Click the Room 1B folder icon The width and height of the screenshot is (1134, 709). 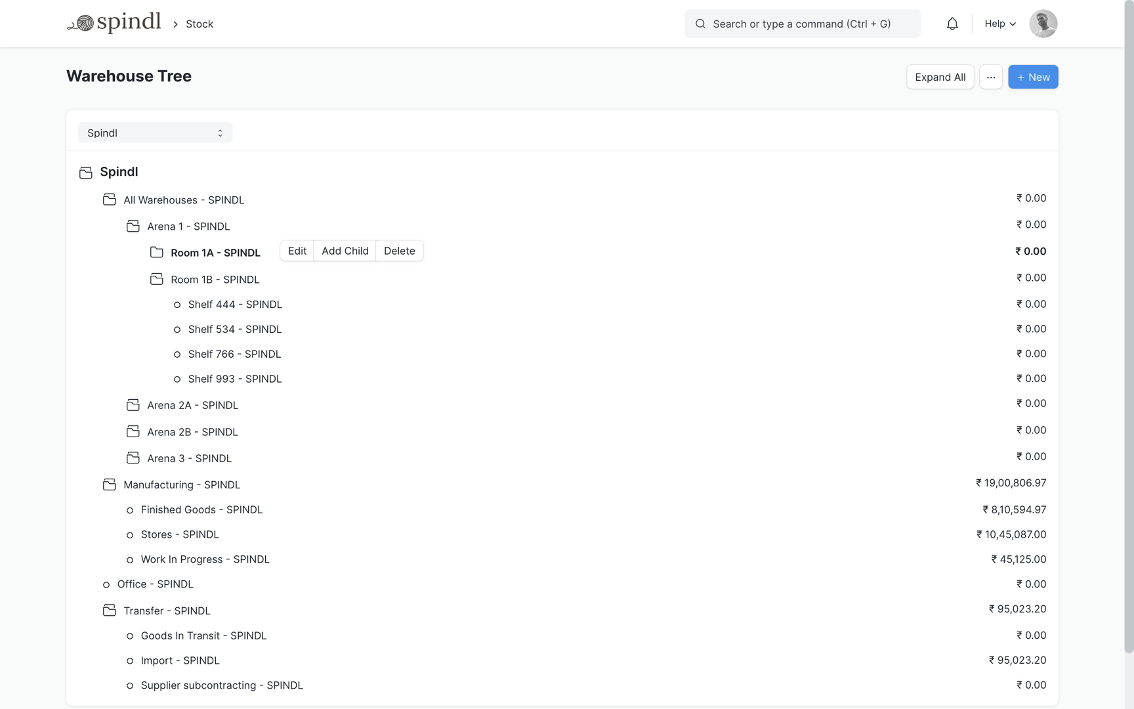coord(157,279)
